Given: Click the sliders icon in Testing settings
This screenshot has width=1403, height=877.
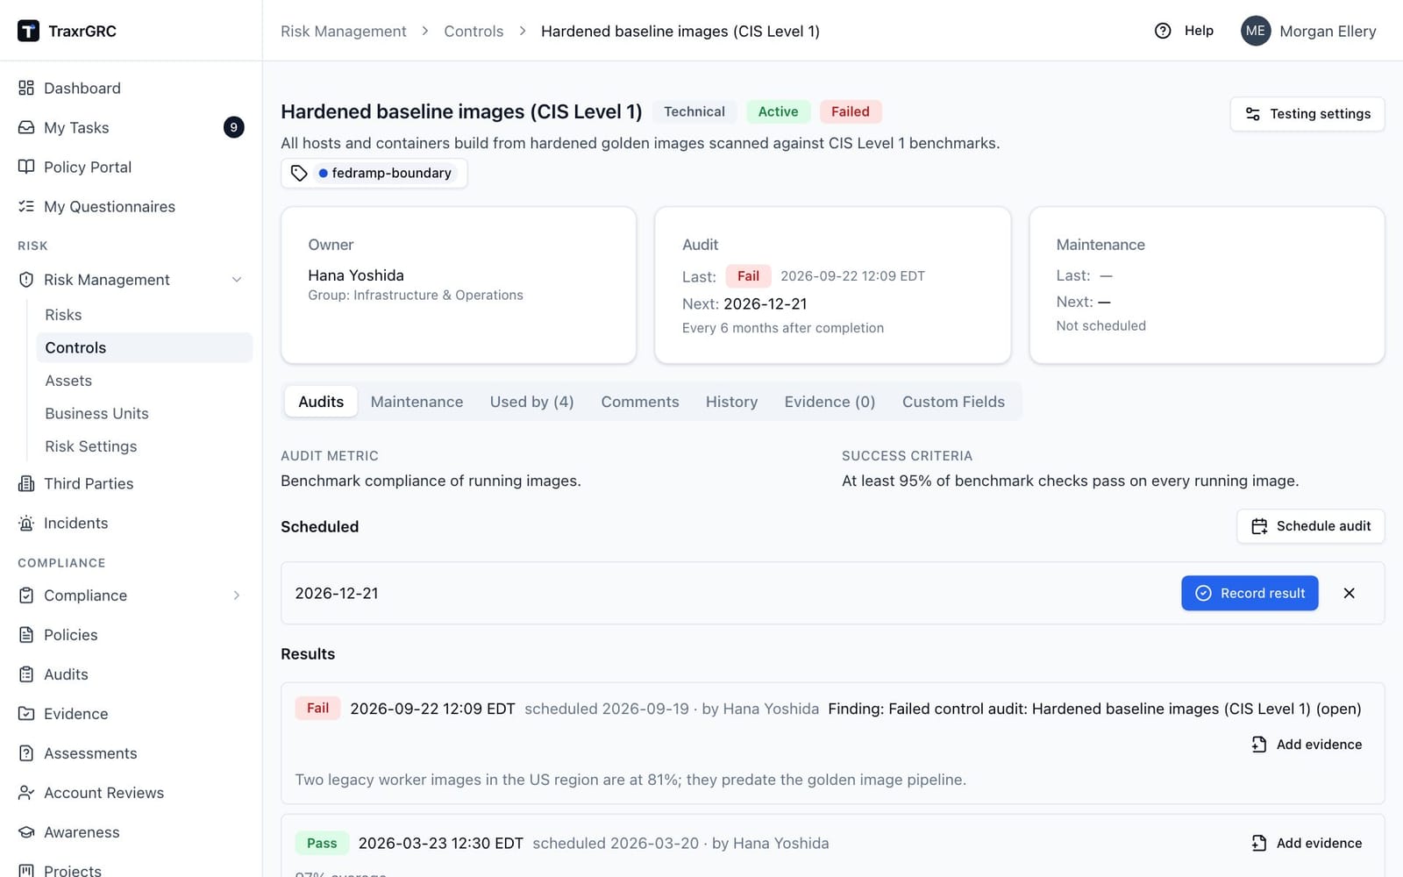Looking at the screenshot, I should click(x=1253, y=114).
